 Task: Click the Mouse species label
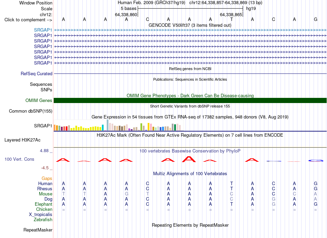[x=45, y=194]
